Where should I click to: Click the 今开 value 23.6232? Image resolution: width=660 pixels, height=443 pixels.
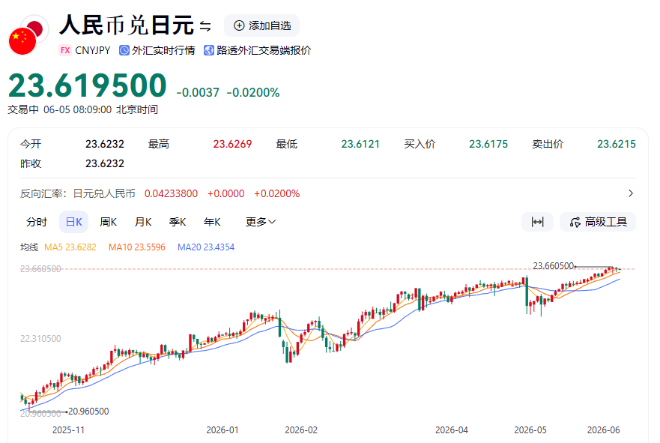pos(105,144)
